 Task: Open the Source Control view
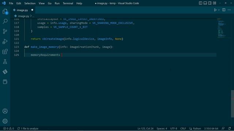[x=5, y=31]
